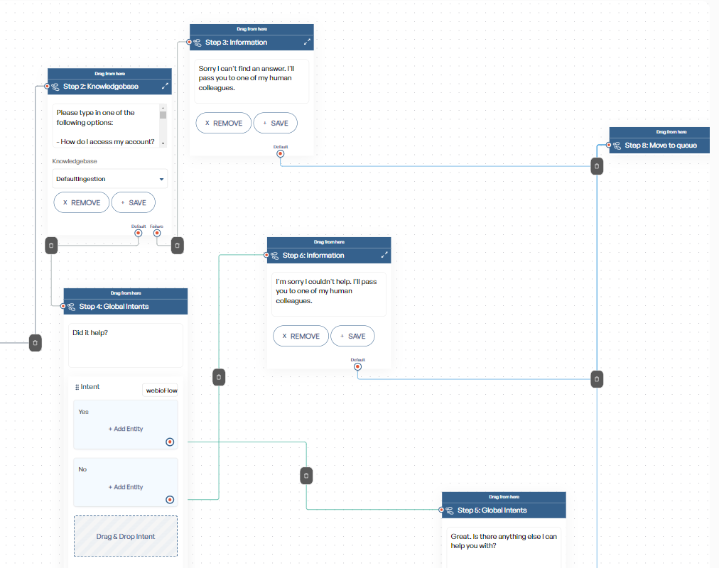
Task: Click the Intent drag handle icon
Action: (77, 388)
